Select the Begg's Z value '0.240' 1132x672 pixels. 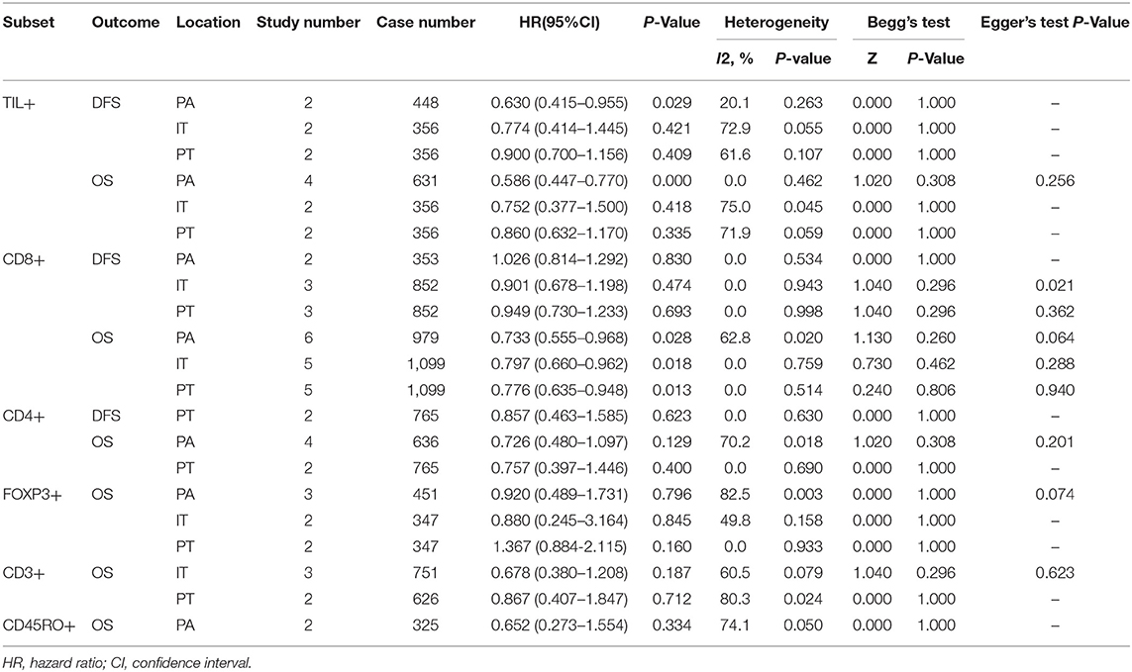(x=873, y=391)
